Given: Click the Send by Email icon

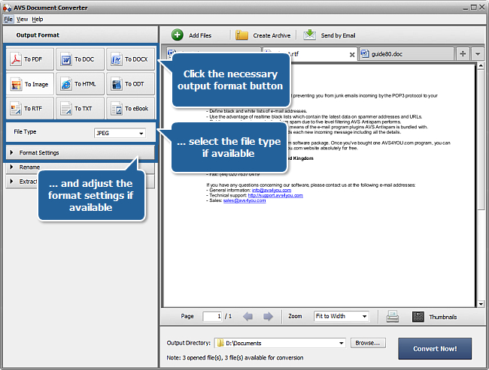Looking at the screenshot, I should 310,35.
